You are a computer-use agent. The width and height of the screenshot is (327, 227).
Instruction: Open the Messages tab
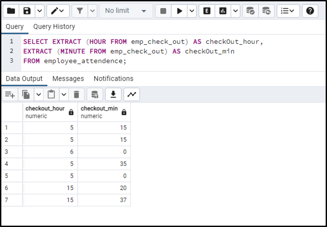(x=68, y=79)
